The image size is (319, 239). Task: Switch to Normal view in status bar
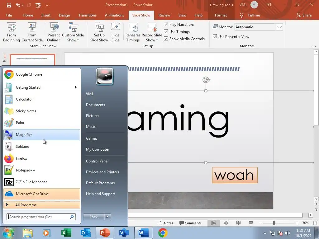(x=214, y=223)
